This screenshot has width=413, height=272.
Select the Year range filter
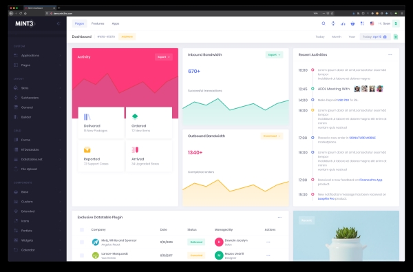point(352,36)
